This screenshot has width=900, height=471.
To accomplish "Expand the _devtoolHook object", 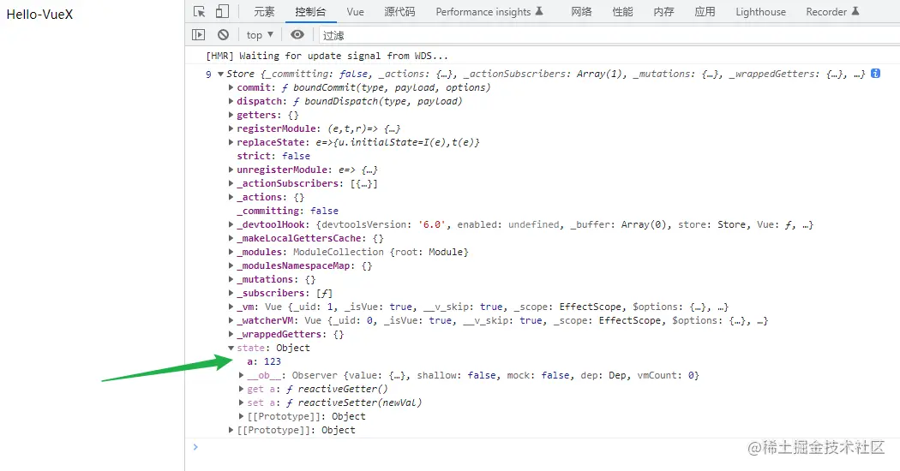I will [x=231, y=225].
